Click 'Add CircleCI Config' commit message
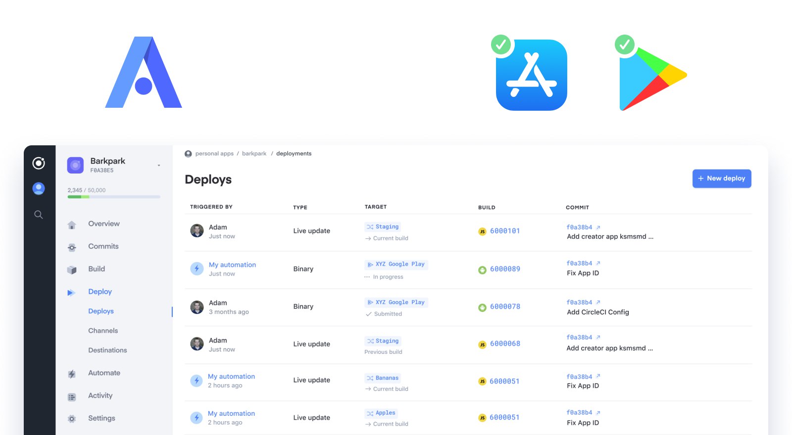Screen dimensions: 792x435 (x=598, y=312)
